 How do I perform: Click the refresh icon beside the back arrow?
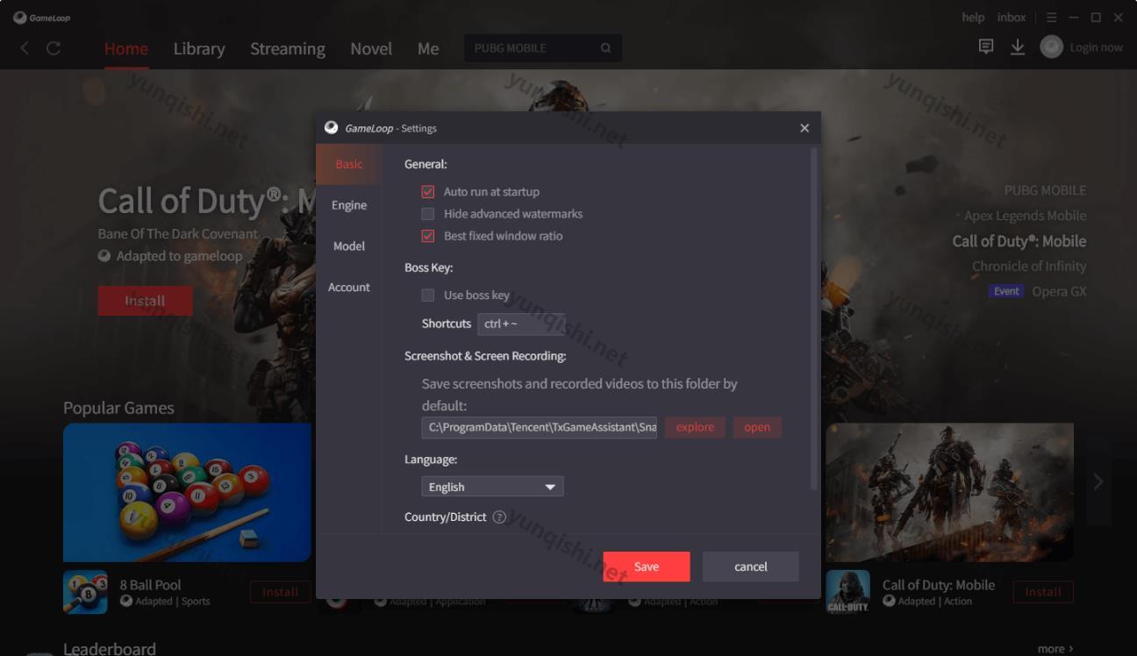(x=54, y=48)
